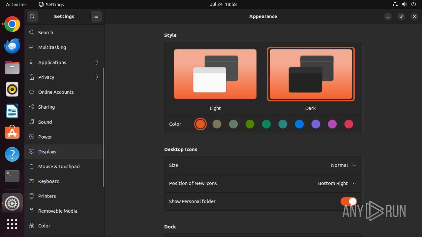Click the Multitasking icon in sidebar
This screenshot has height=237, width=422.
(32, 47)
